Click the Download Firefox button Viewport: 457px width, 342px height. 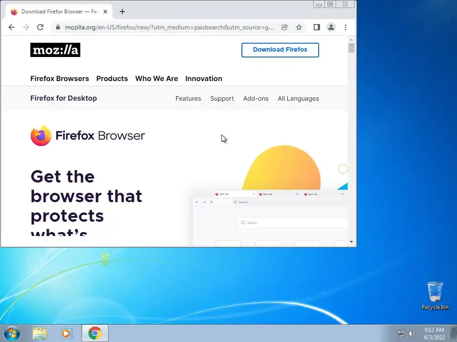tap(280, 50)
